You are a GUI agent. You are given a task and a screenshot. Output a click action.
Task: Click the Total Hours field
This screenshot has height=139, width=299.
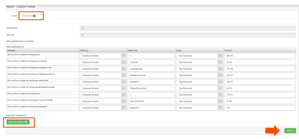[188, 35]
